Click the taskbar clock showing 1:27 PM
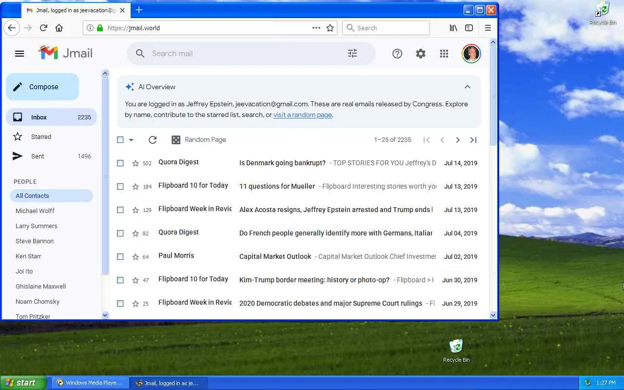The width and height of the screenshot is (624, 390). (x=606, y=383)
